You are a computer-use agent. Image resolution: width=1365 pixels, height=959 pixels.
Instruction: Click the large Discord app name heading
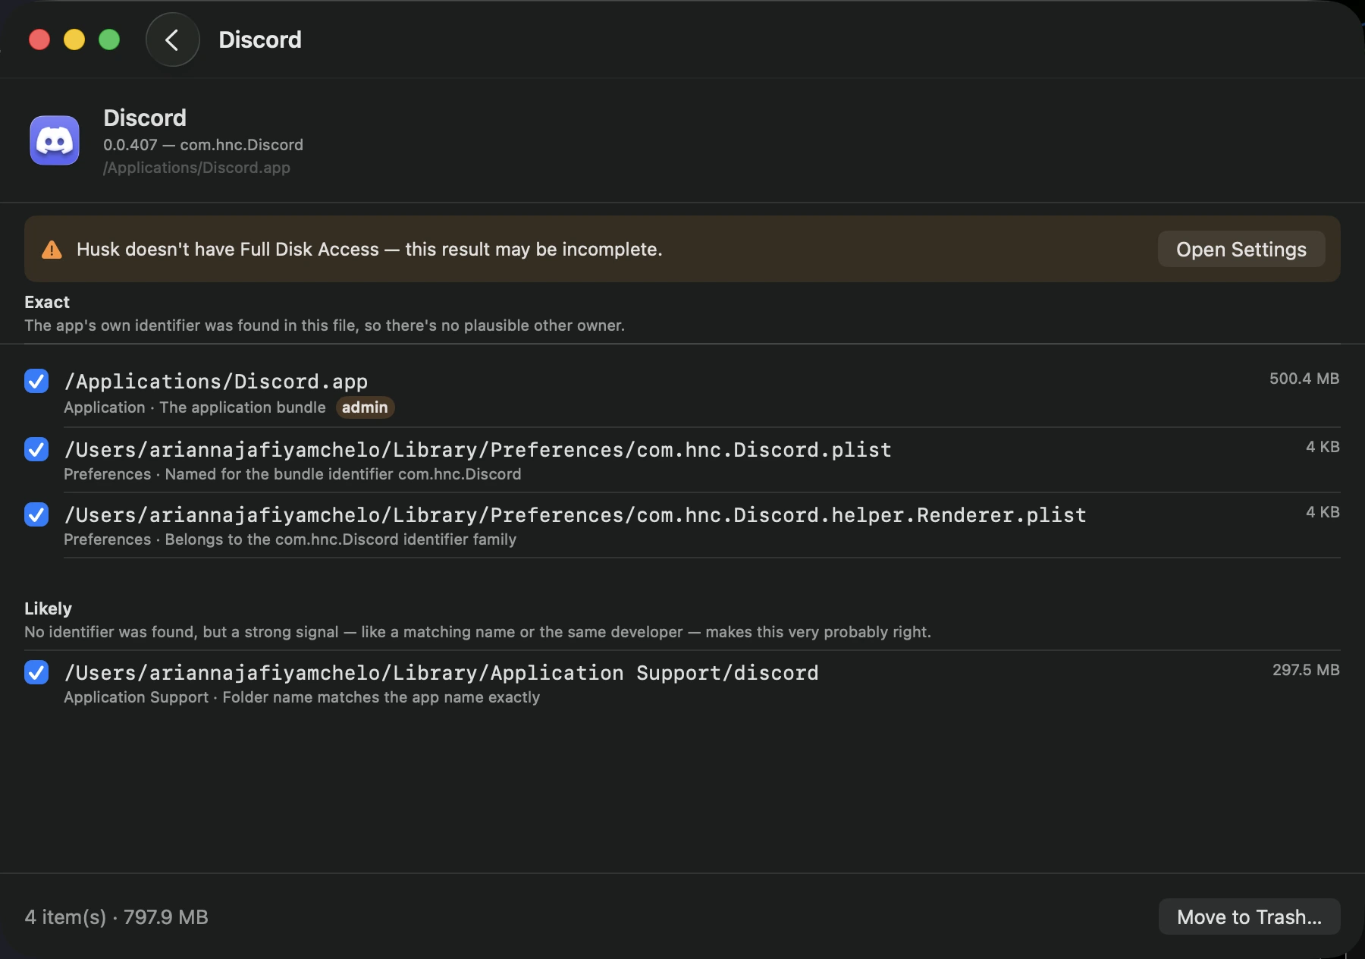coord(145,118)
